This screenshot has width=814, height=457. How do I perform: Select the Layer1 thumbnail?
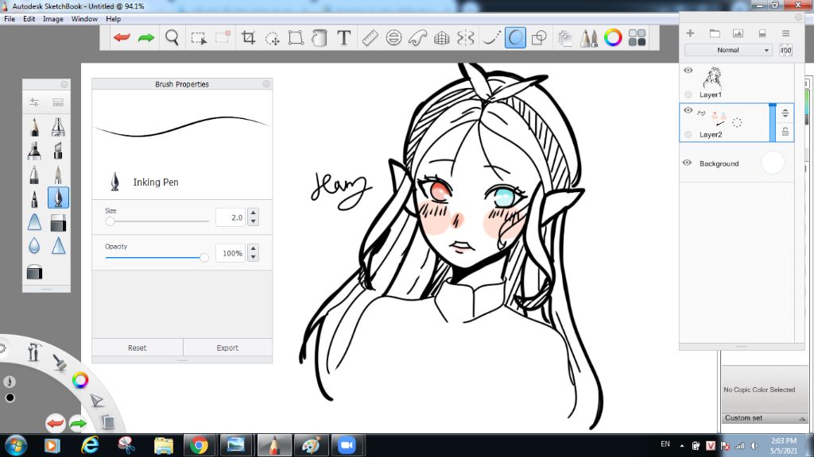click(712, 78)
